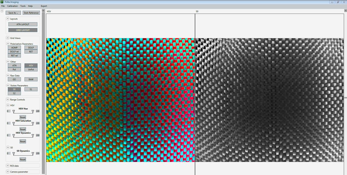Open the RAW data view

(31, 79)
